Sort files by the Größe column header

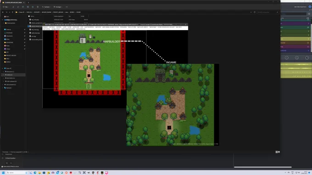coord(83,16)
